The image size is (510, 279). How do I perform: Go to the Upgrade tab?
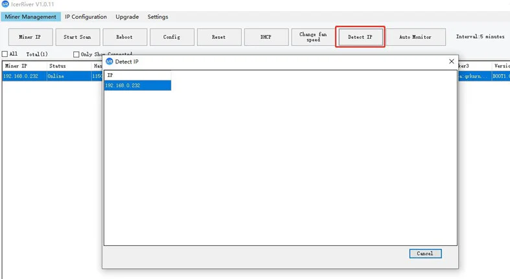127,17
